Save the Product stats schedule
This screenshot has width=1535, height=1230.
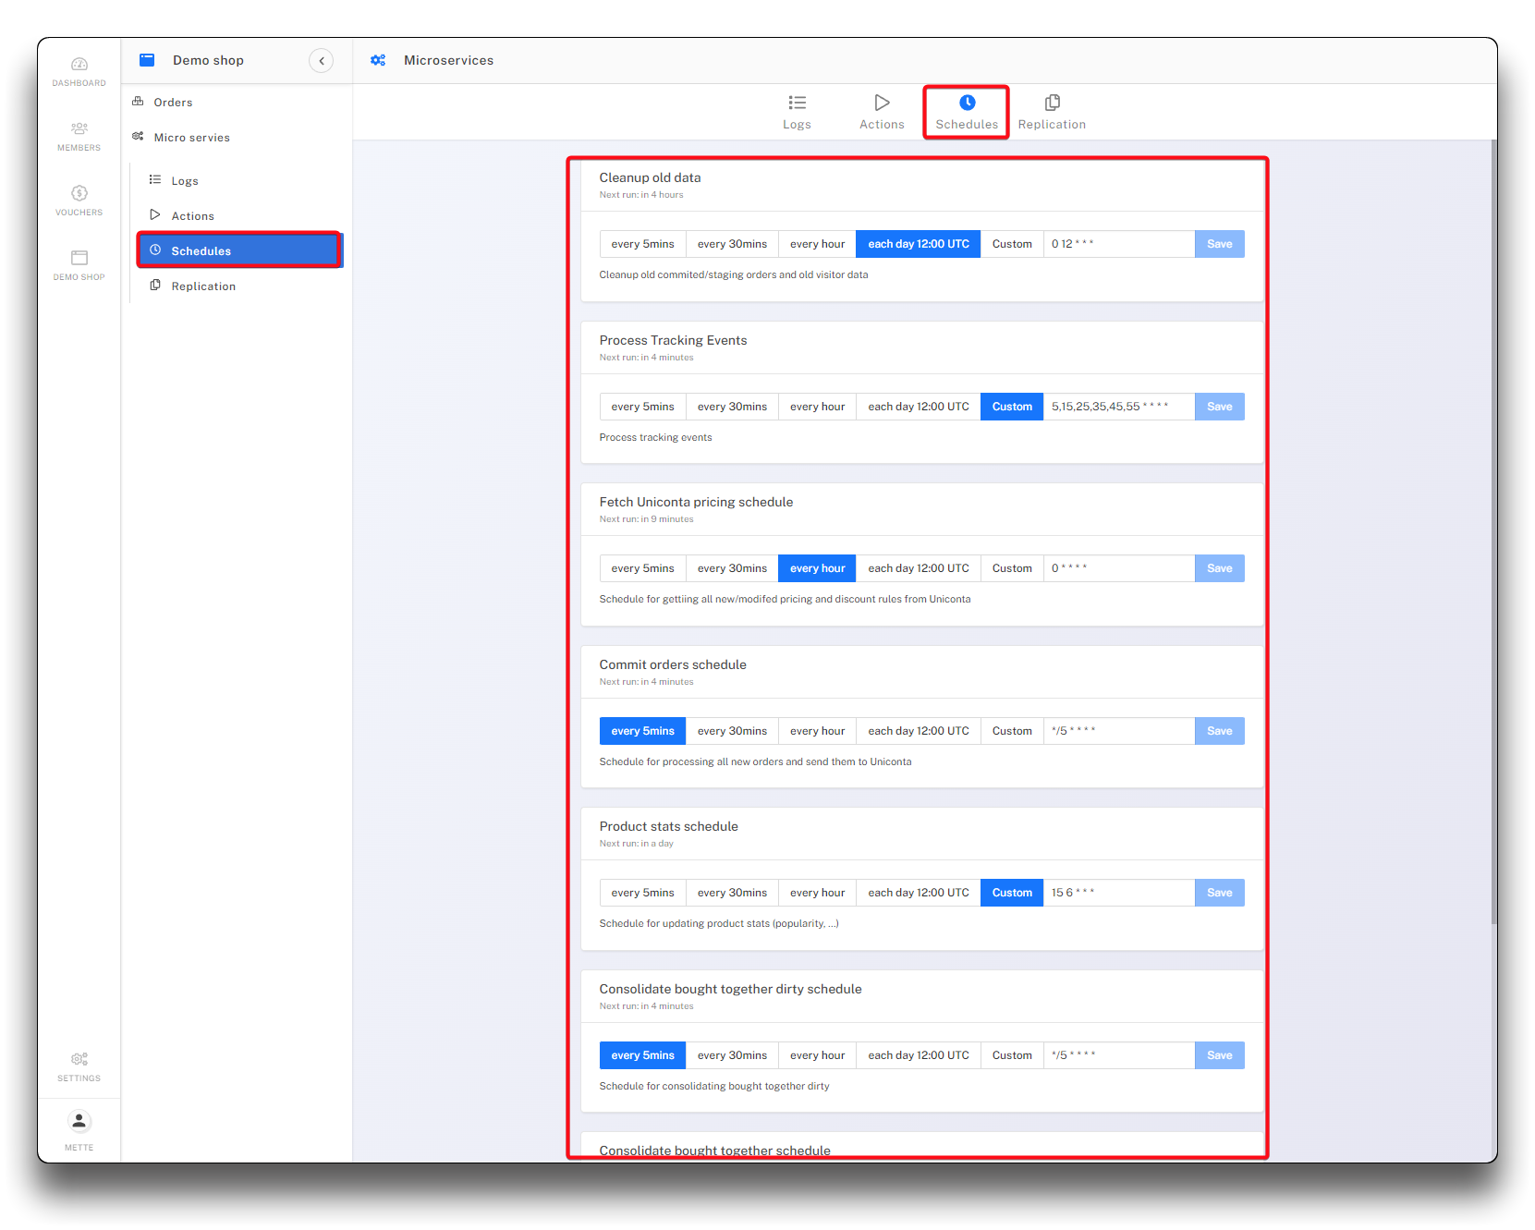click(1219, 893)
